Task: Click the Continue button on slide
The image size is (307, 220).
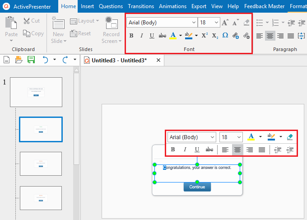Action: tap(197, 187)
